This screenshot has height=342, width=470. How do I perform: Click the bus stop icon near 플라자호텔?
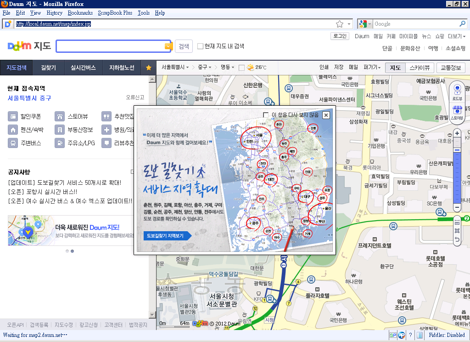coord(311,279)
